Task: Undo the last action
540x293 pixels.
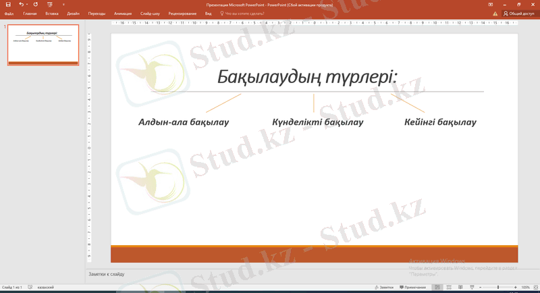Action: coord(21,5)
